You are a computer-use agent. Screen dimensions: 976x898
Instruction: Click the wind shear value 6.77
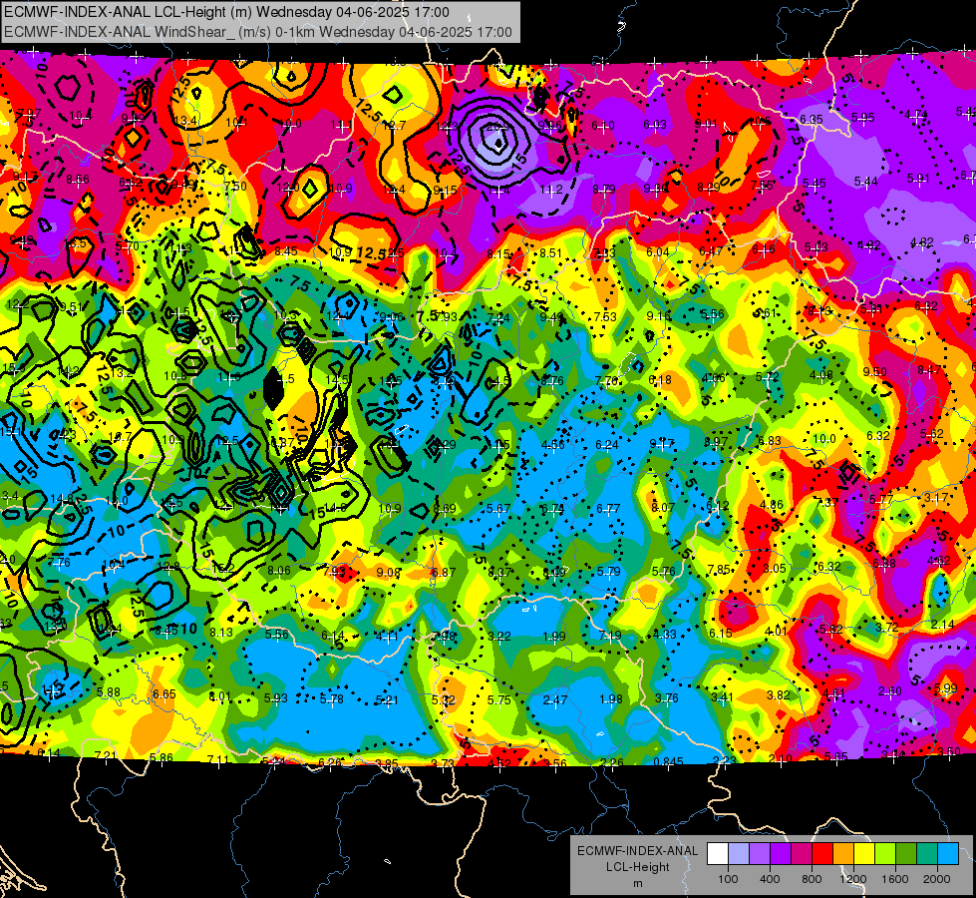[607, 509]
